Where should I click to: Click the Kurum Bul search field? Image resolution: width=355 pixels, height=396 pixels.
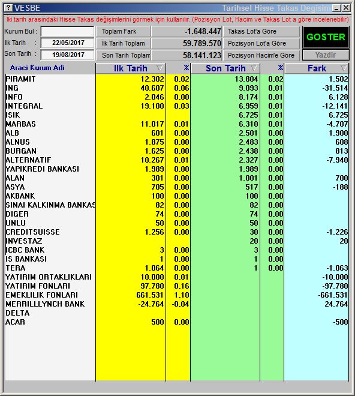[67, 32]
